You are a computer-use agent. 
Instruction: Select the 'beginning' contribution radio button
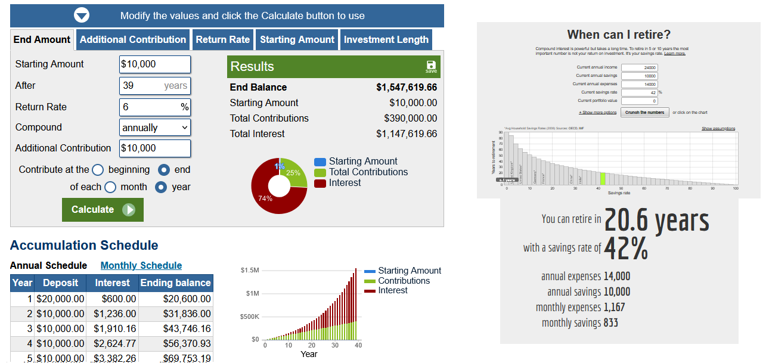(x=98, y=170)
